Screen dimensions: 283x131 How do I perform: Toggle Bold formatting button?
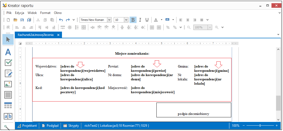pos(133,20)
